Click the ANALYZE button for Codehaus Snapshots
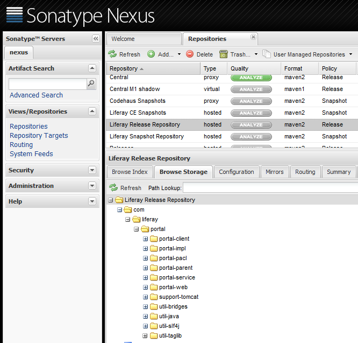The image size is (358, 343). (x=251, y=101)
